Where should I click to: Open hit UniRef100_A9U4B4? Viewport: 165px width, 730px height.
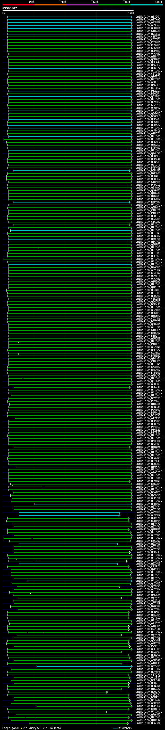(148, 28)
